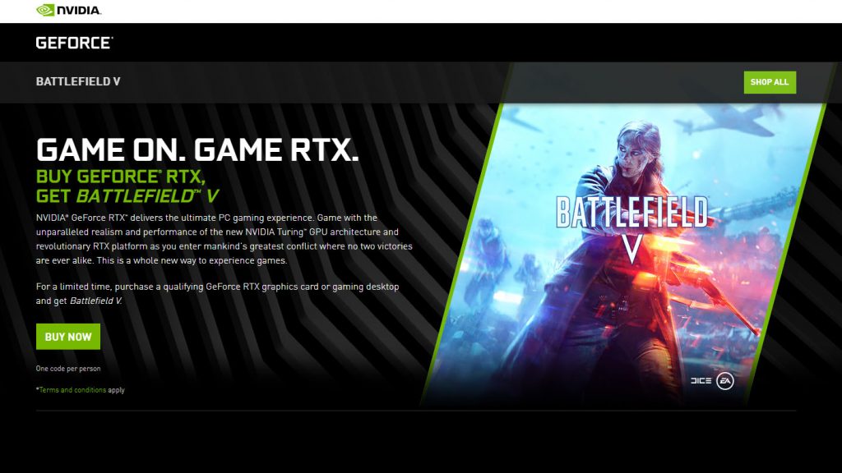Click the EA logo on cover art

725,381
